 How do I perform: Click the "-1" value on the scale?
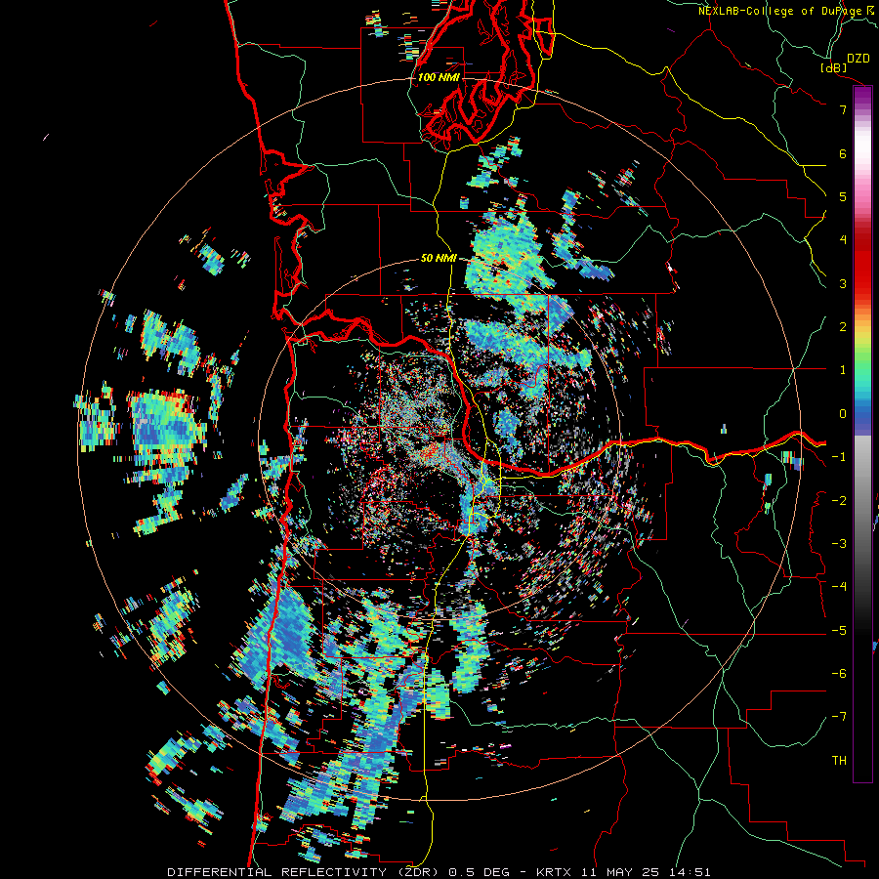coord(839,457)
